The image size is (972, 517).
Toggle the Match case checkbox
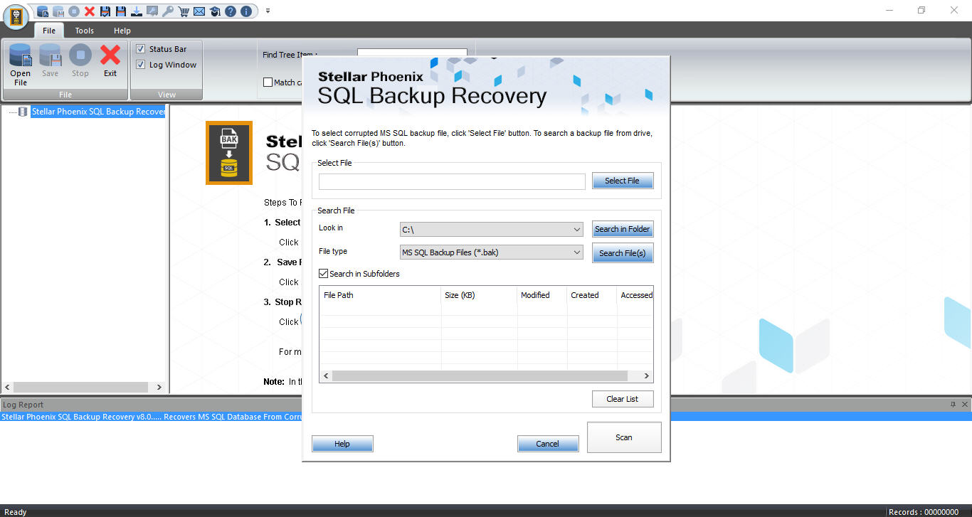[x=268, y=82]
